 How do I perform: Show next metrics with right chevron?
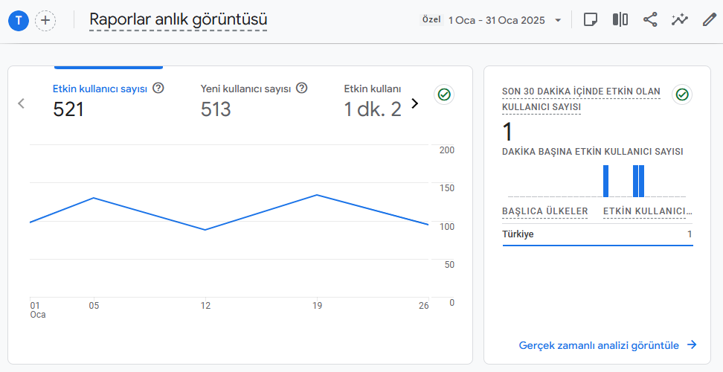click(414, 103)
